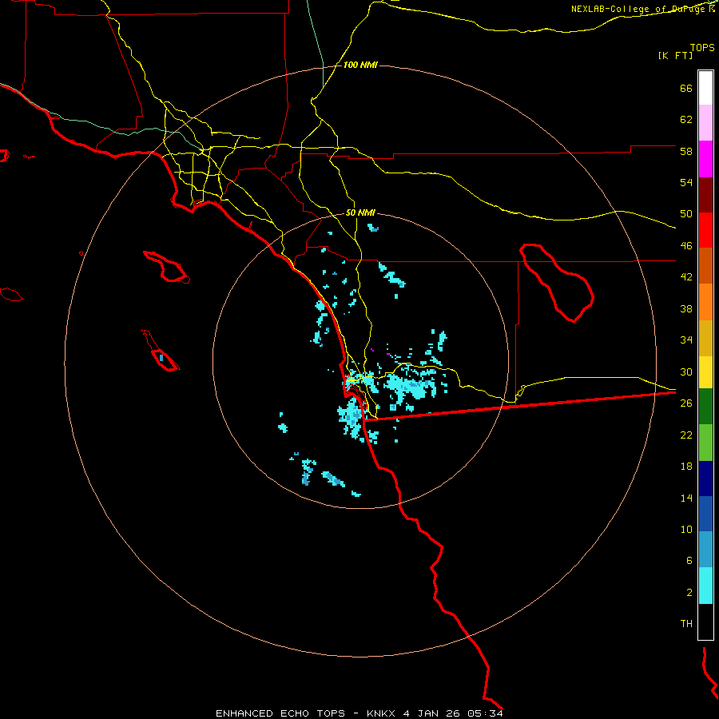Pick the magenta swatch in the tops legend
This screenshot has height=719, width=719.
pos(705,159)
